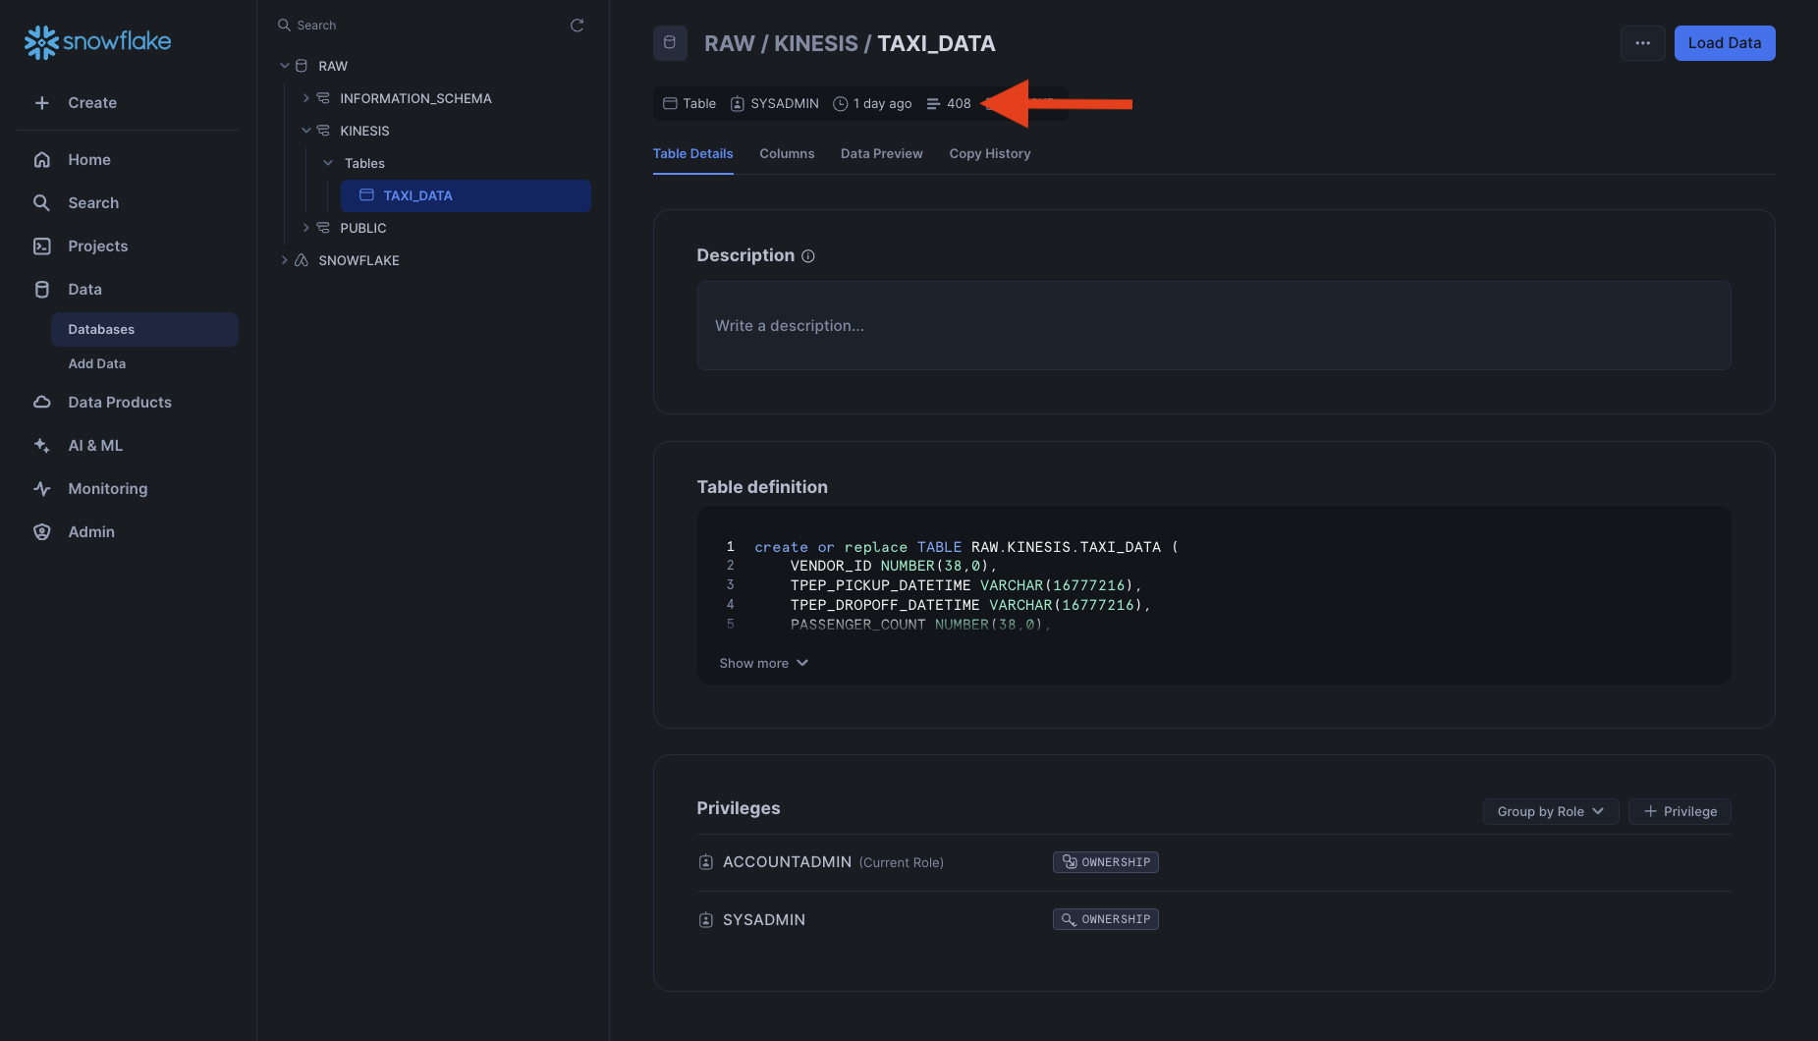
Task: Switch to the Columns tab
Action: click(787, 154)
